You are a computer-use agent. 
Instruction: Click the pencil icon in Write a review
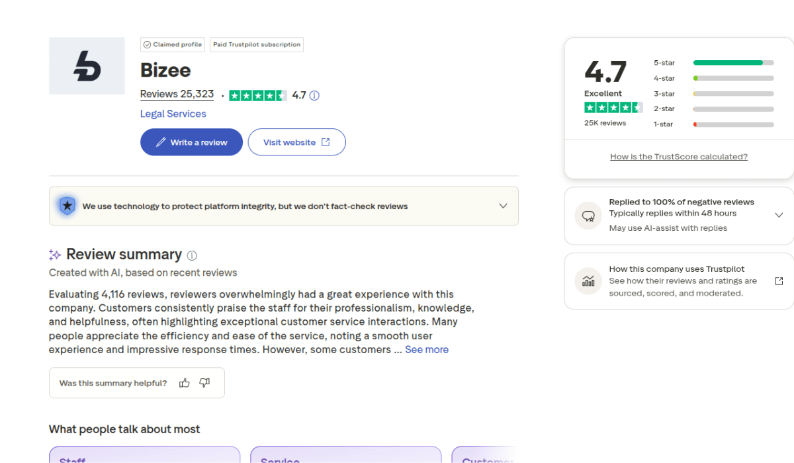161,142
